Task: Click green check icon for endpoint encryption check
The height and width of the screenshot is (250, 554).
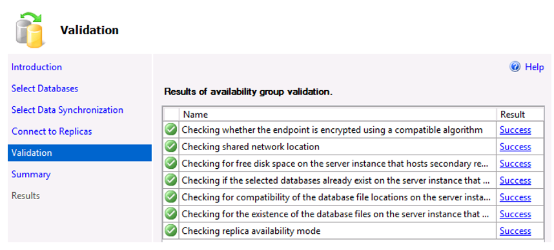Action: coord(170,130)
